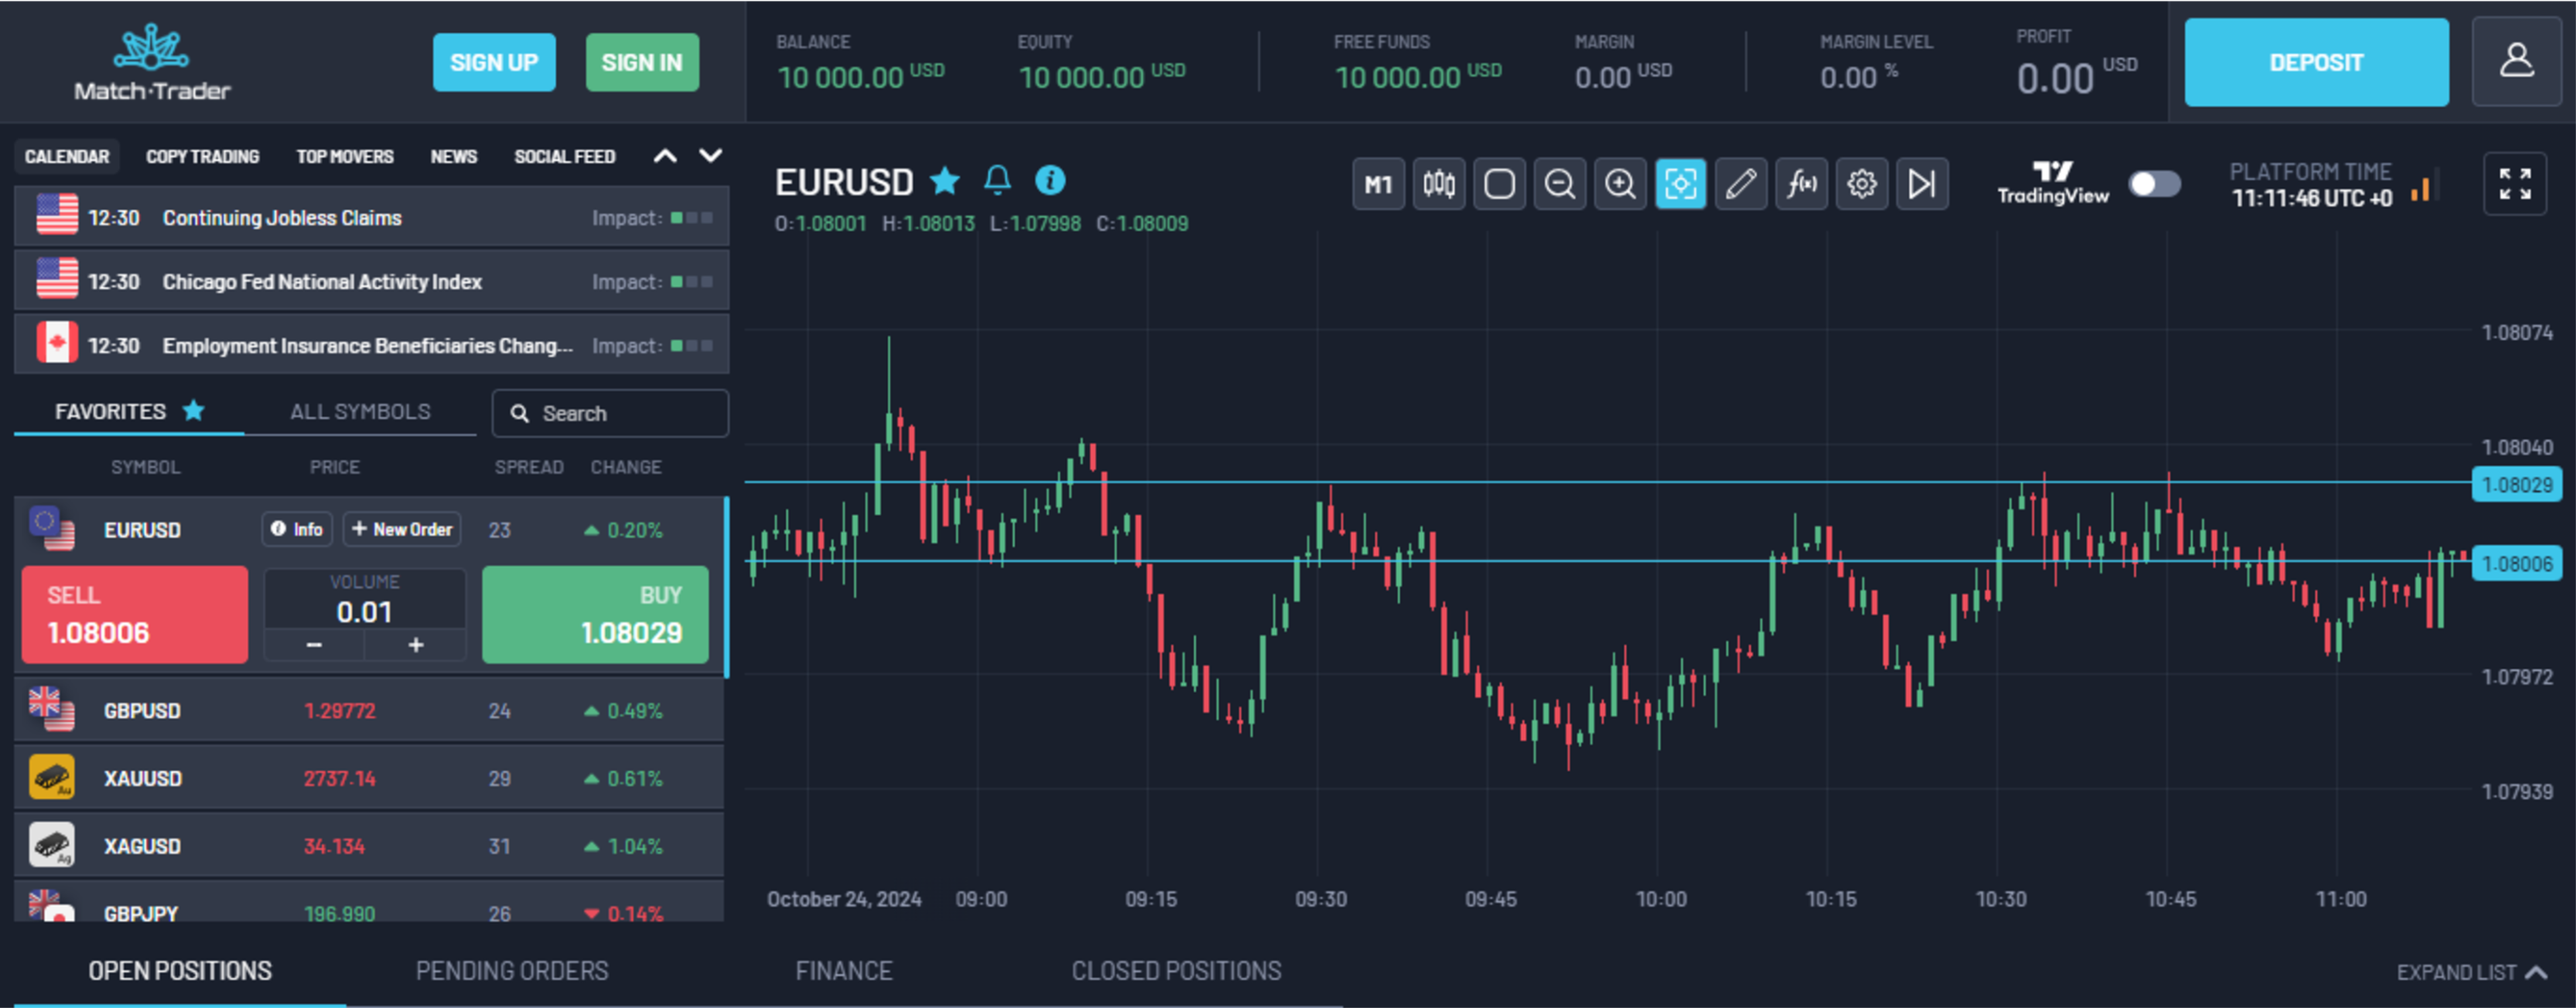Viewport: 2576px width, 1008px height.
Task: Click the XAUUSD gold bar icon
Action: 52,777
